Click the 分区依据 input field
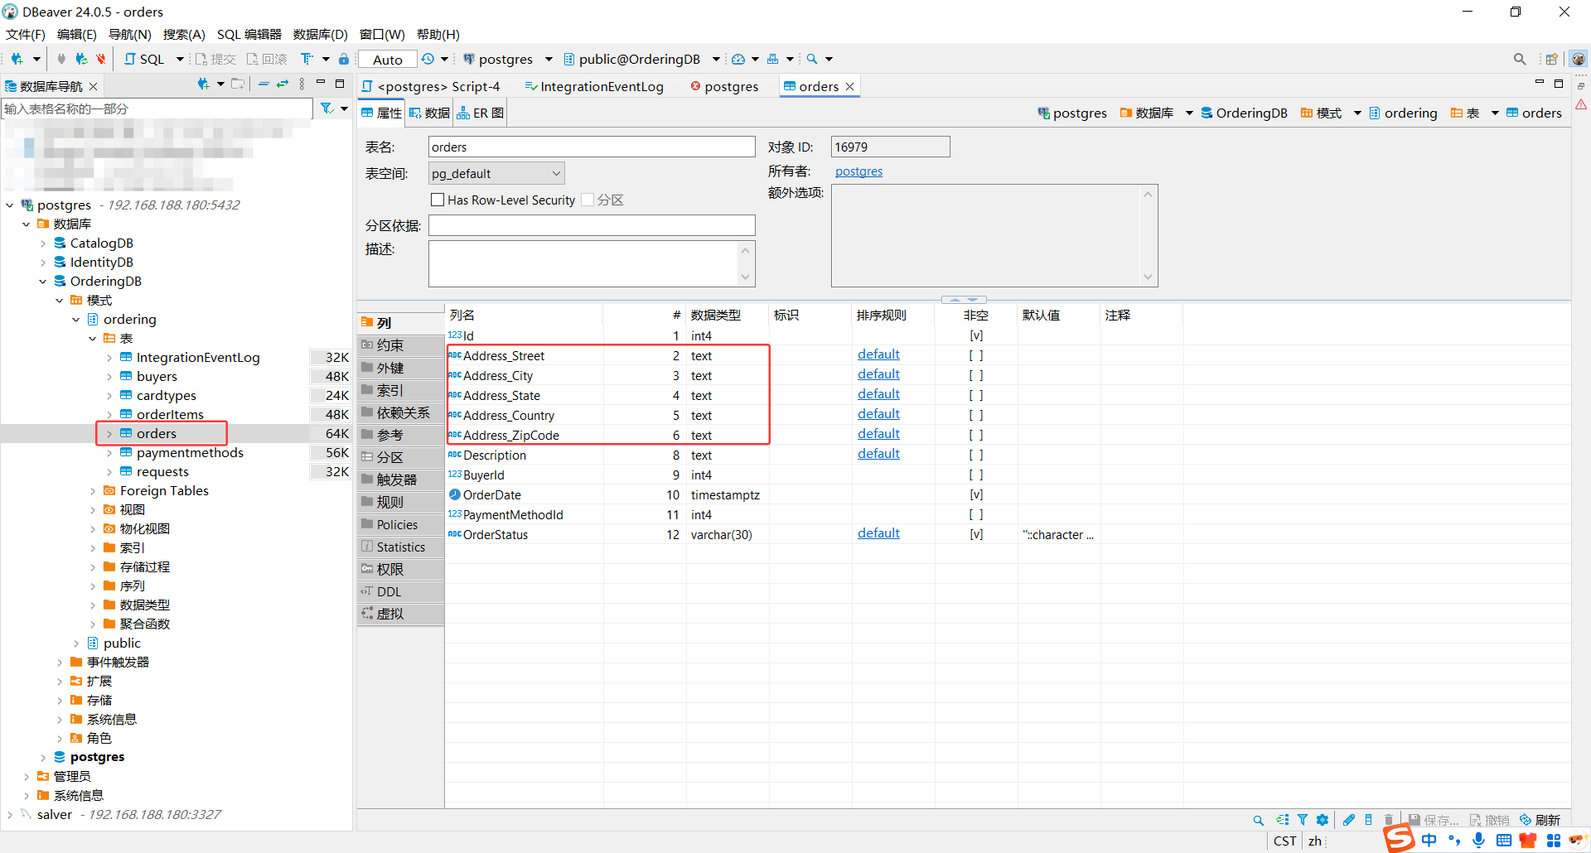This screenshot has width=1591, height=853. pos(592,225)
